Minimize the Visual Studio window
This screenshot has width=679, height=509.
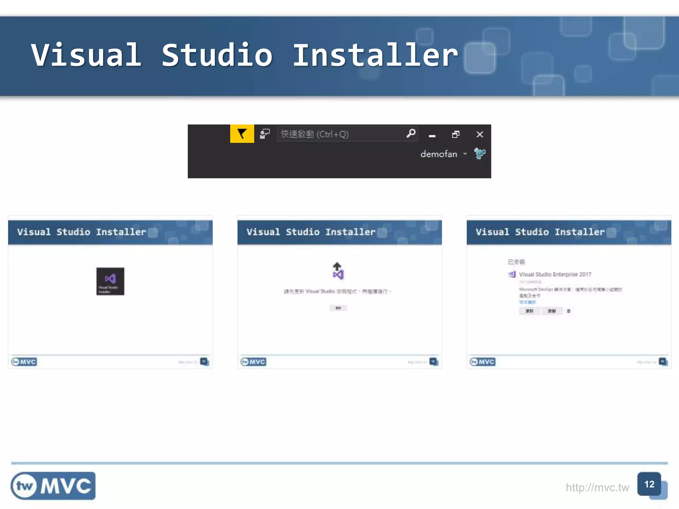point(432,135)
